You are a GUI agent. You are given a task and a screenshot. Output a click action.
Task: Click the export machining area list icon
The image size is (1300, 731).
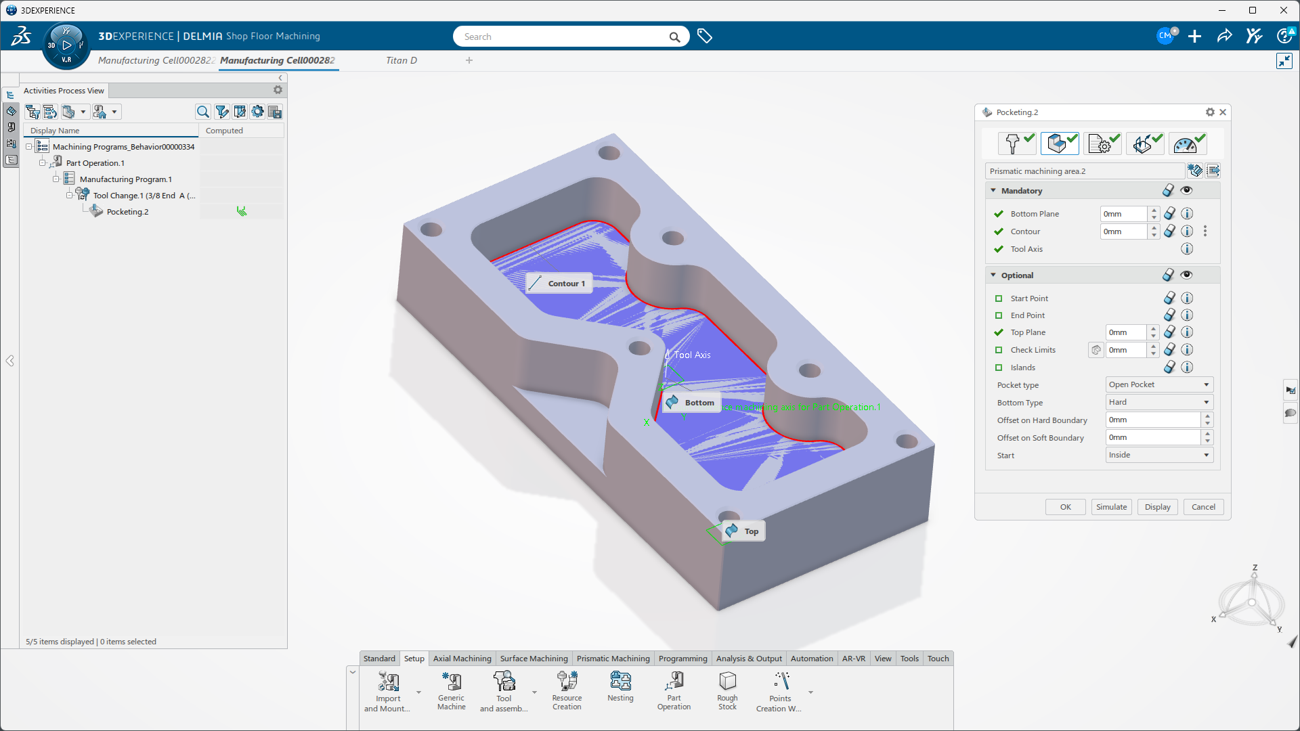(x=1213, y=171)
